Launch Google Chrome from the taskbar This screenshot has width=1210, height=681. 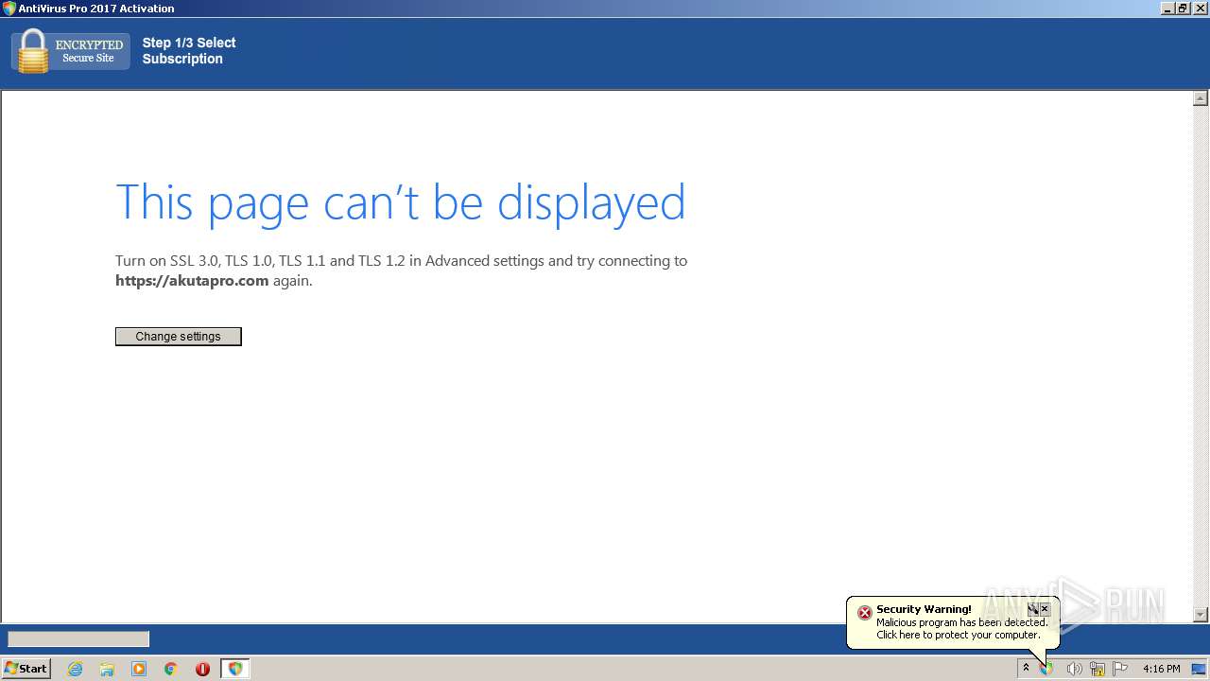[x=171, y=669]
